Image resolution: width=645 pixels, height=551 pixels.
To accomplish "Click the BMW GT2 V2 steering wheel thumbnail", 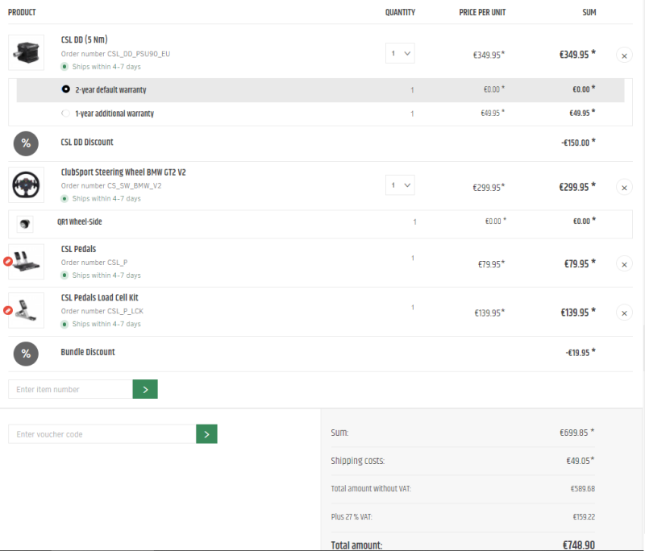I will [x=27, y=185].
